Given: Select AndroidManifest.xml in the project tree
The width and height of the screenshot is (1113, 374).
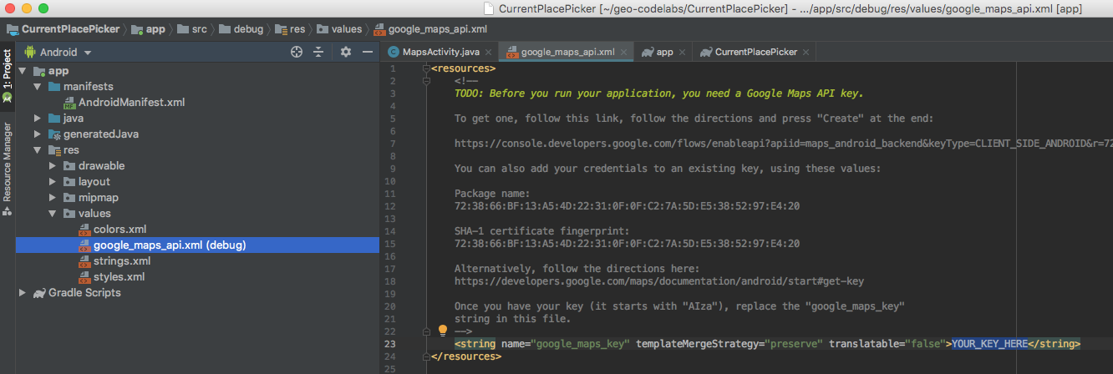Looking at the screenshot, I should tap(131, 103).
